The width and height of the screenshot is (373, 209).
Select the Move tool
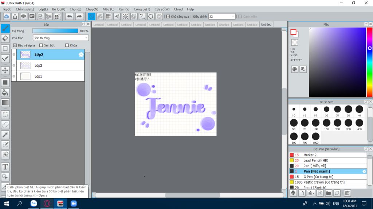[5, 70]
